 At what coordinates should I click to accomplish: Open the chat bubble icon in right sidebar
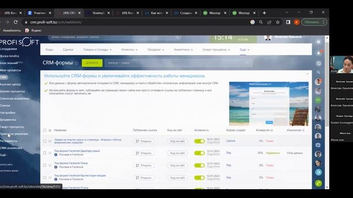click(x=318, y=145)
